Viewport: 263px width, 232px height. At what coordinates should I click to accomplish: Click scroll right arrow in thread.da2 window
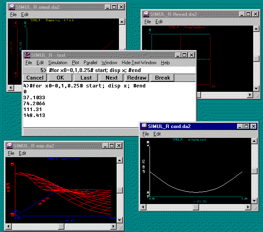pos(250,95)
